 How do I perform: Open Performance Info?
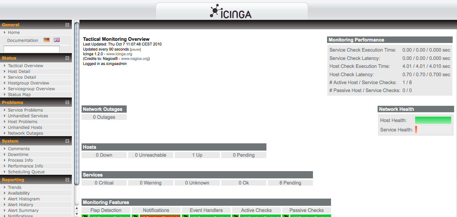(x=25, y=166)
